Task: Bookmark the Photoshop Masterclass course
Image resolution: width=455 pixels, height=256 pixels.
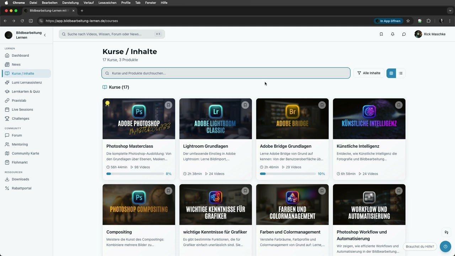Action: [x=168, y=105]
